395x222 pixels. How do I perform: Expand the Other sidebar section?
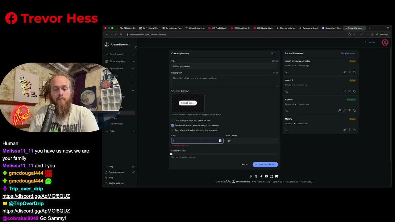pyautogui.click(x=120, y=131)
